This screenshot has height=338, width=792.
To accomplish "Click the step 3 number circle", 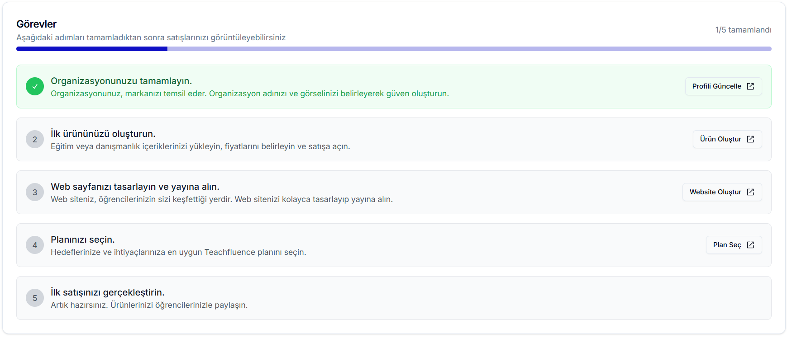I will point(35,192).
